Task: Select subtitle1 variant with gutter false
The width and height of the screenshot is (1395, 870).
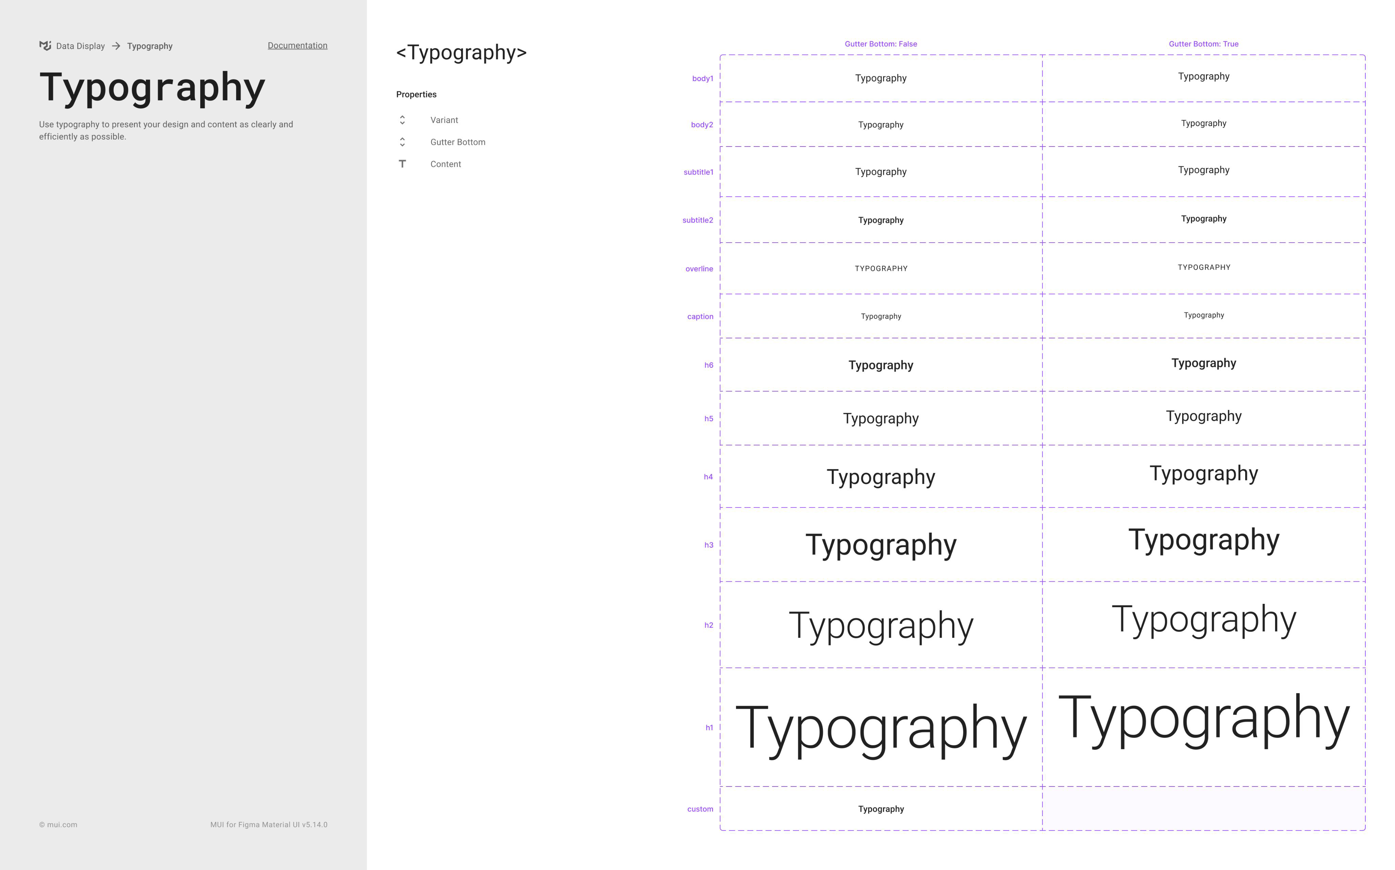Action: pyautogui.click(x=881, y=172)
